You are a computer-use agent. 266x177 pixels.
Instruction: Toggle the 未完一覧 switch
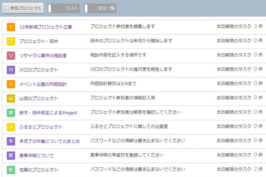(100, 8)
